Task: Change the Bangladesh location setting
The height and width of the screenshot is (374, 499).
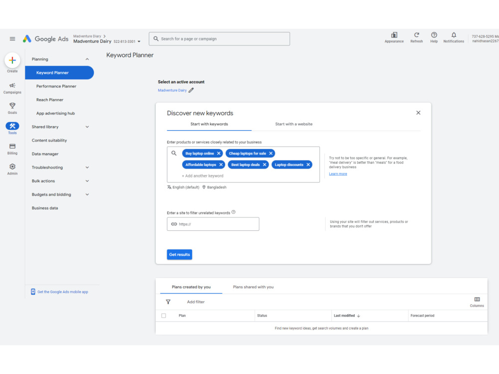Action: click(x=214, y=187)
